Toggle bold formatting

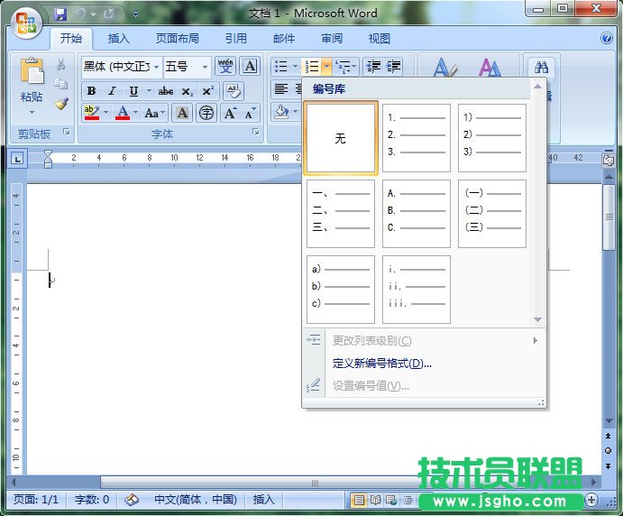point(91,91)
